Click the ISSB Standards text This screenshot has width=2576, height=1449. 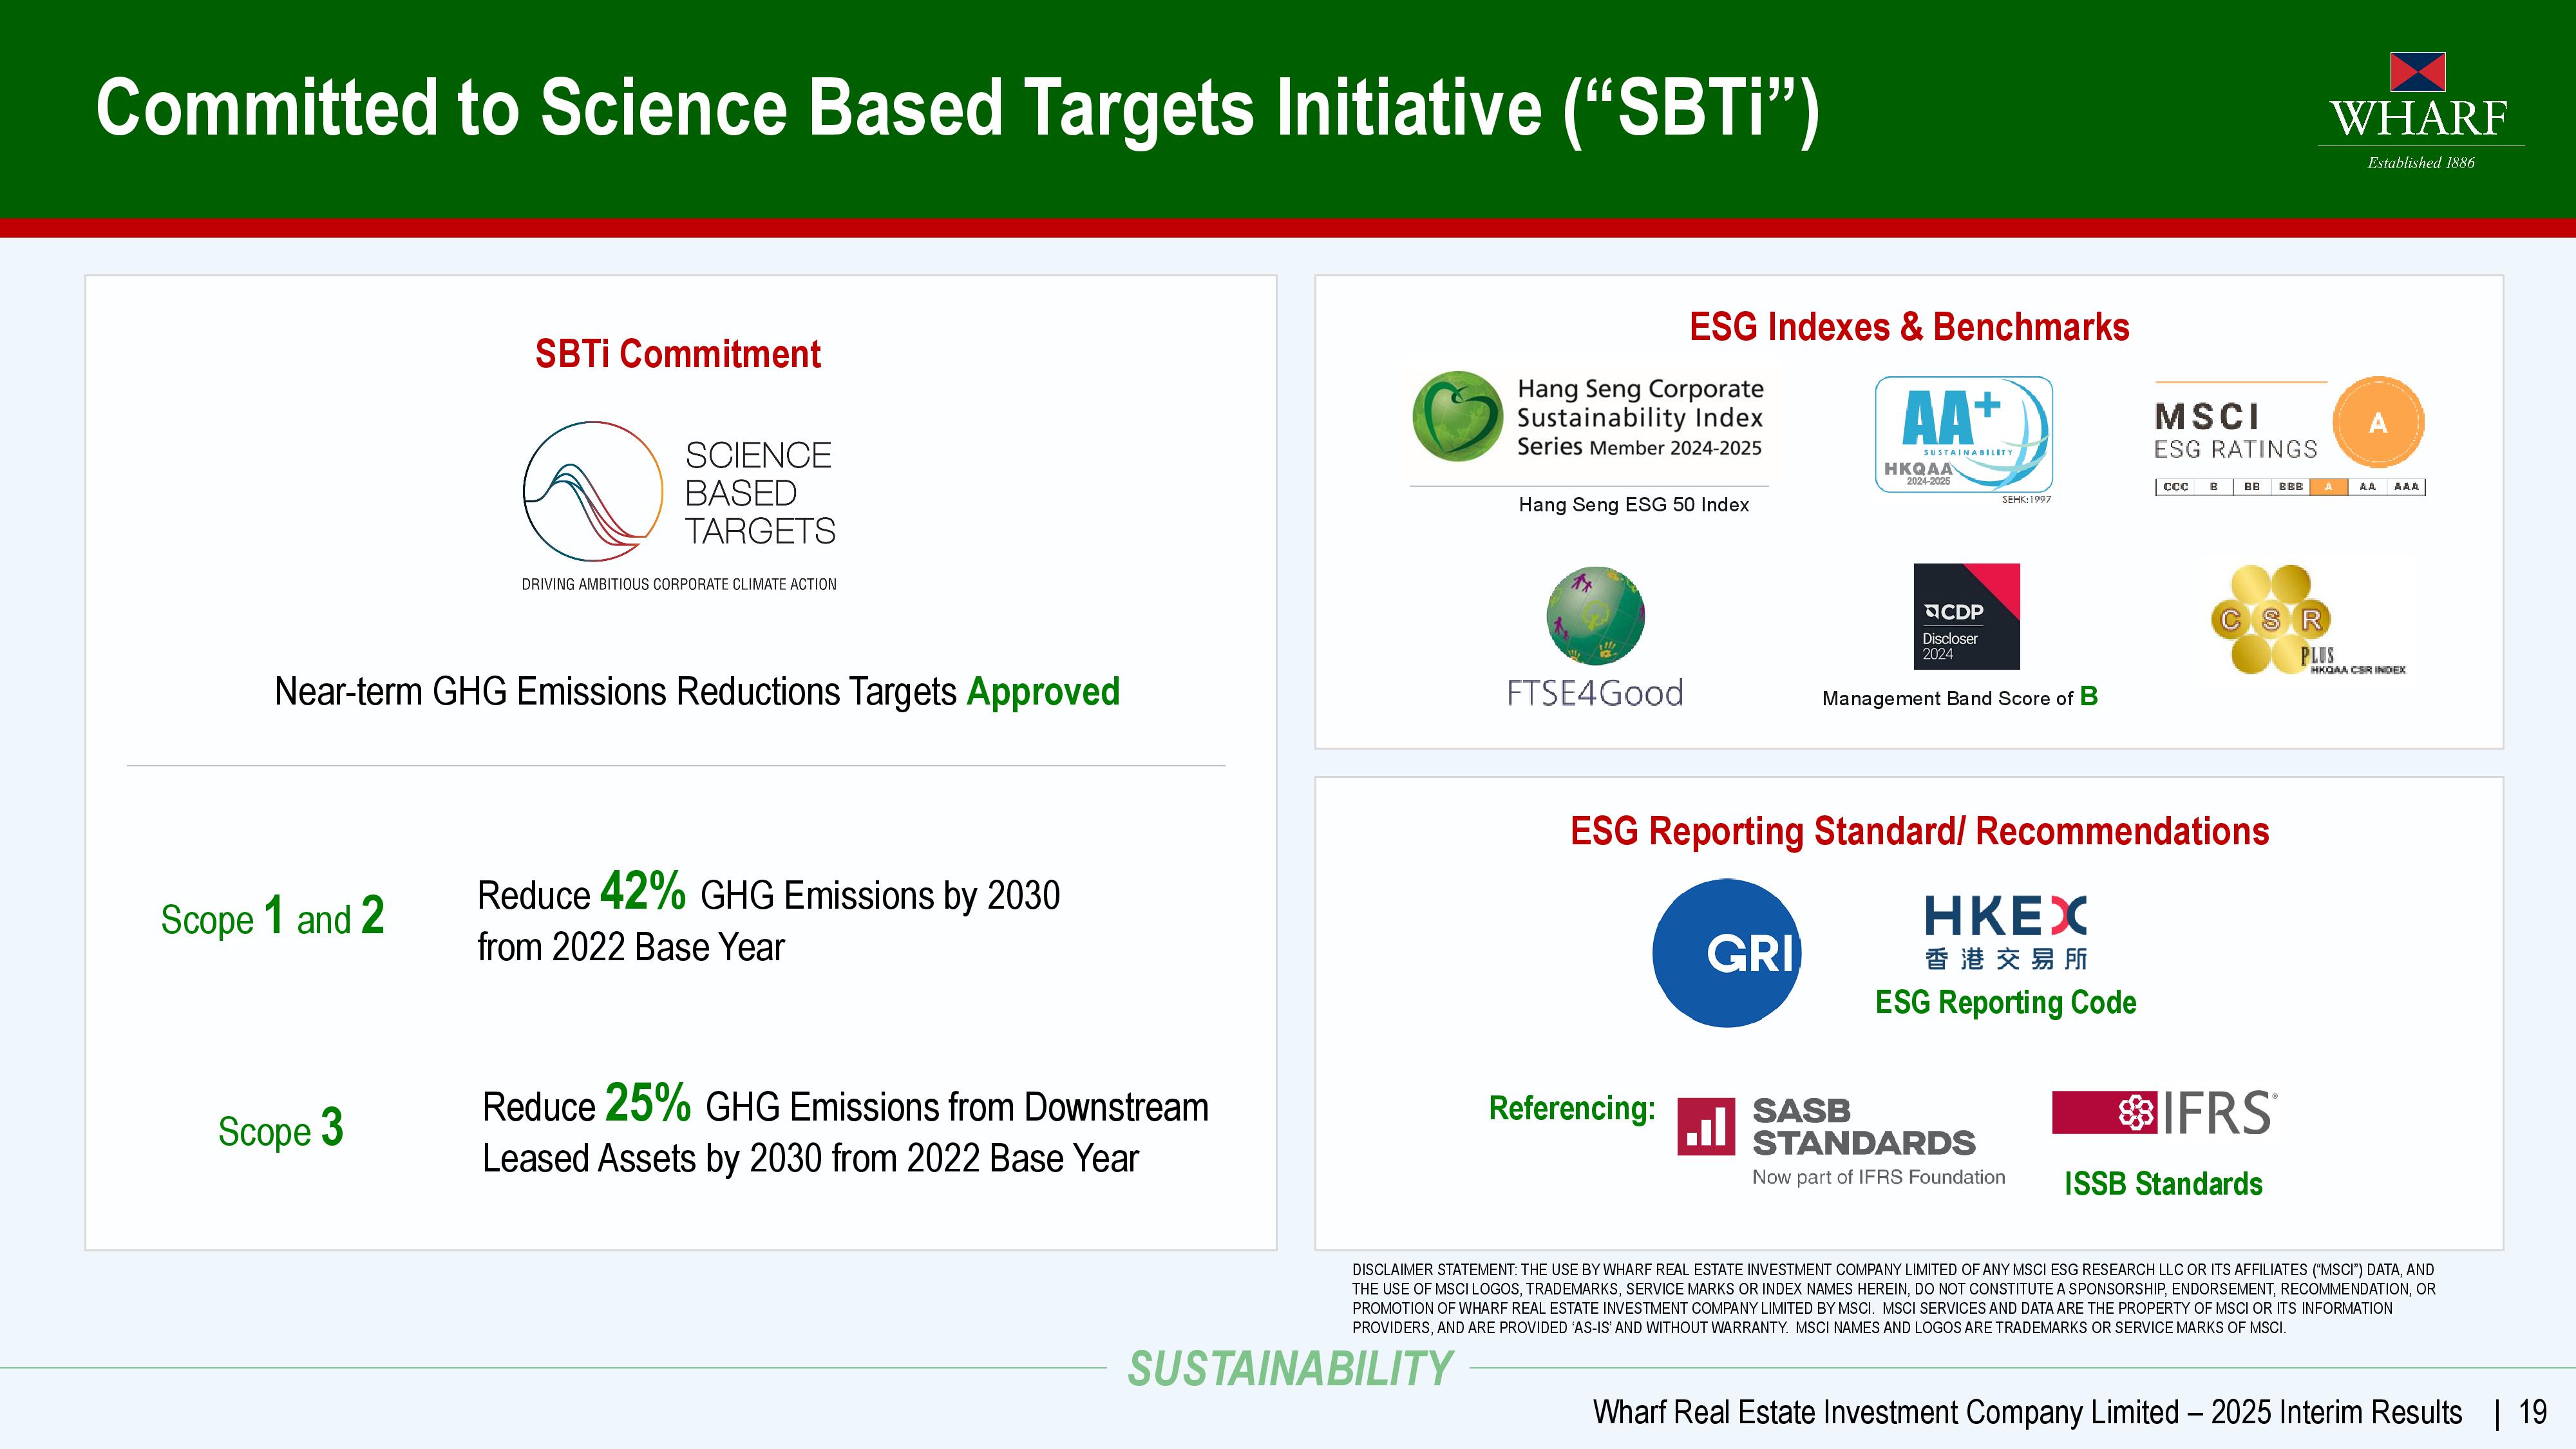2163,1184
